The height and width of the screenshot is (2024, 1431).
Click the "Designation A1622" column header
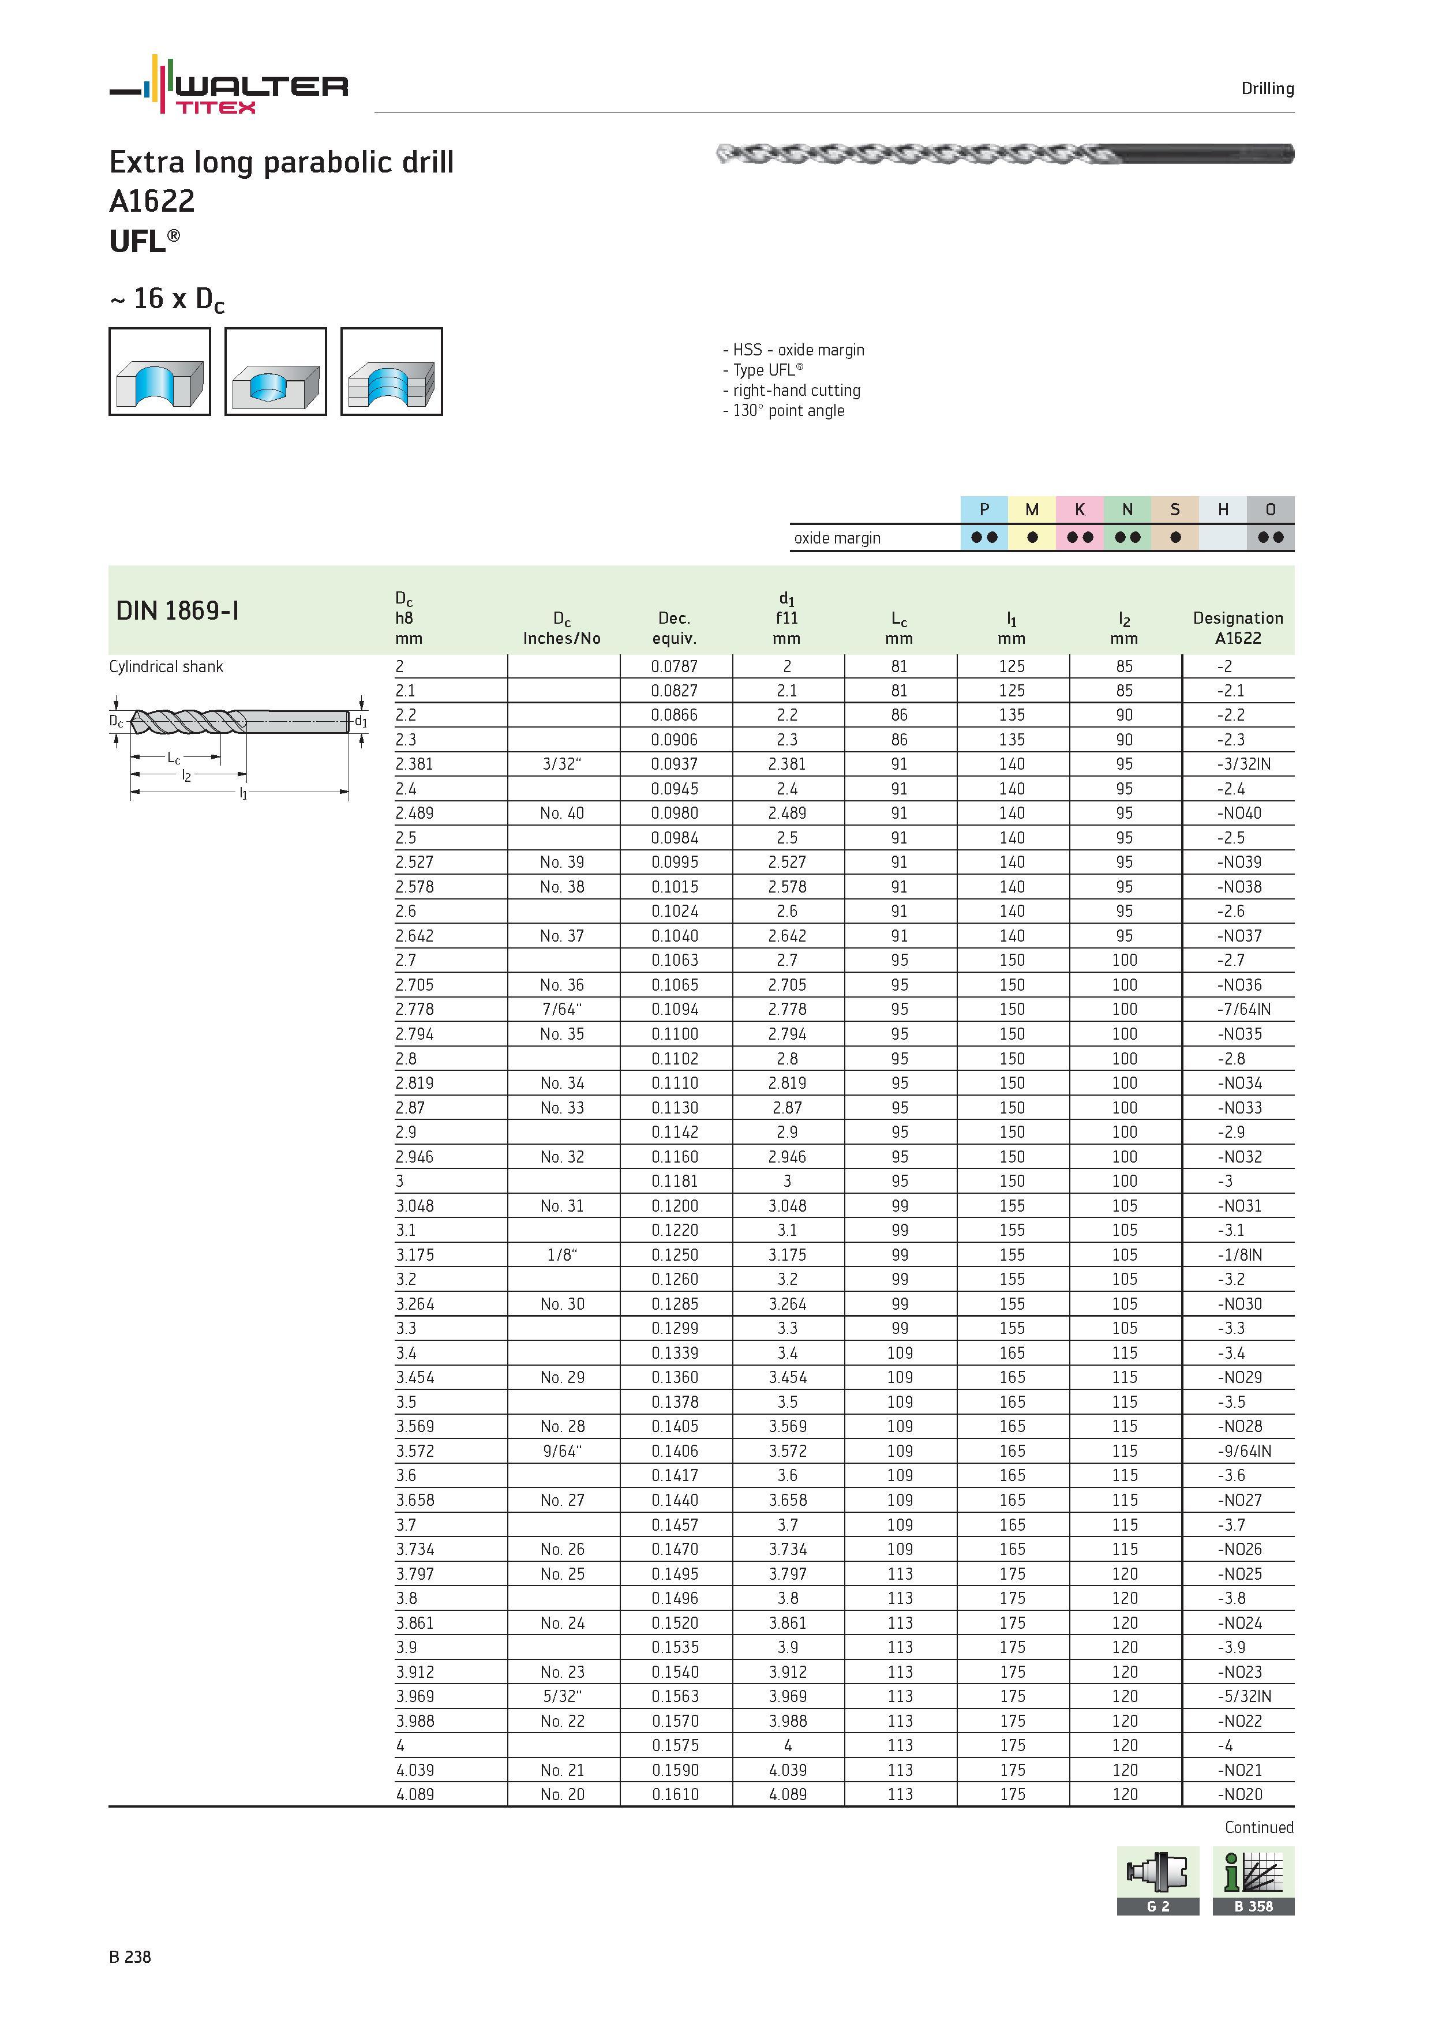pos(1238,628)
